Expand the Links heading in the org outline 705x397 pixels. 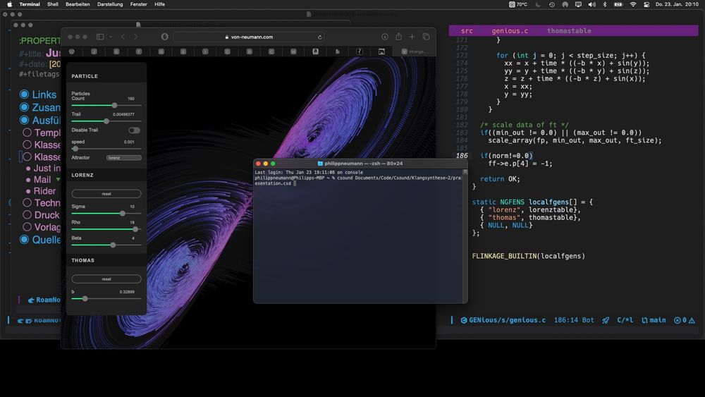click(x=44, y=94)
